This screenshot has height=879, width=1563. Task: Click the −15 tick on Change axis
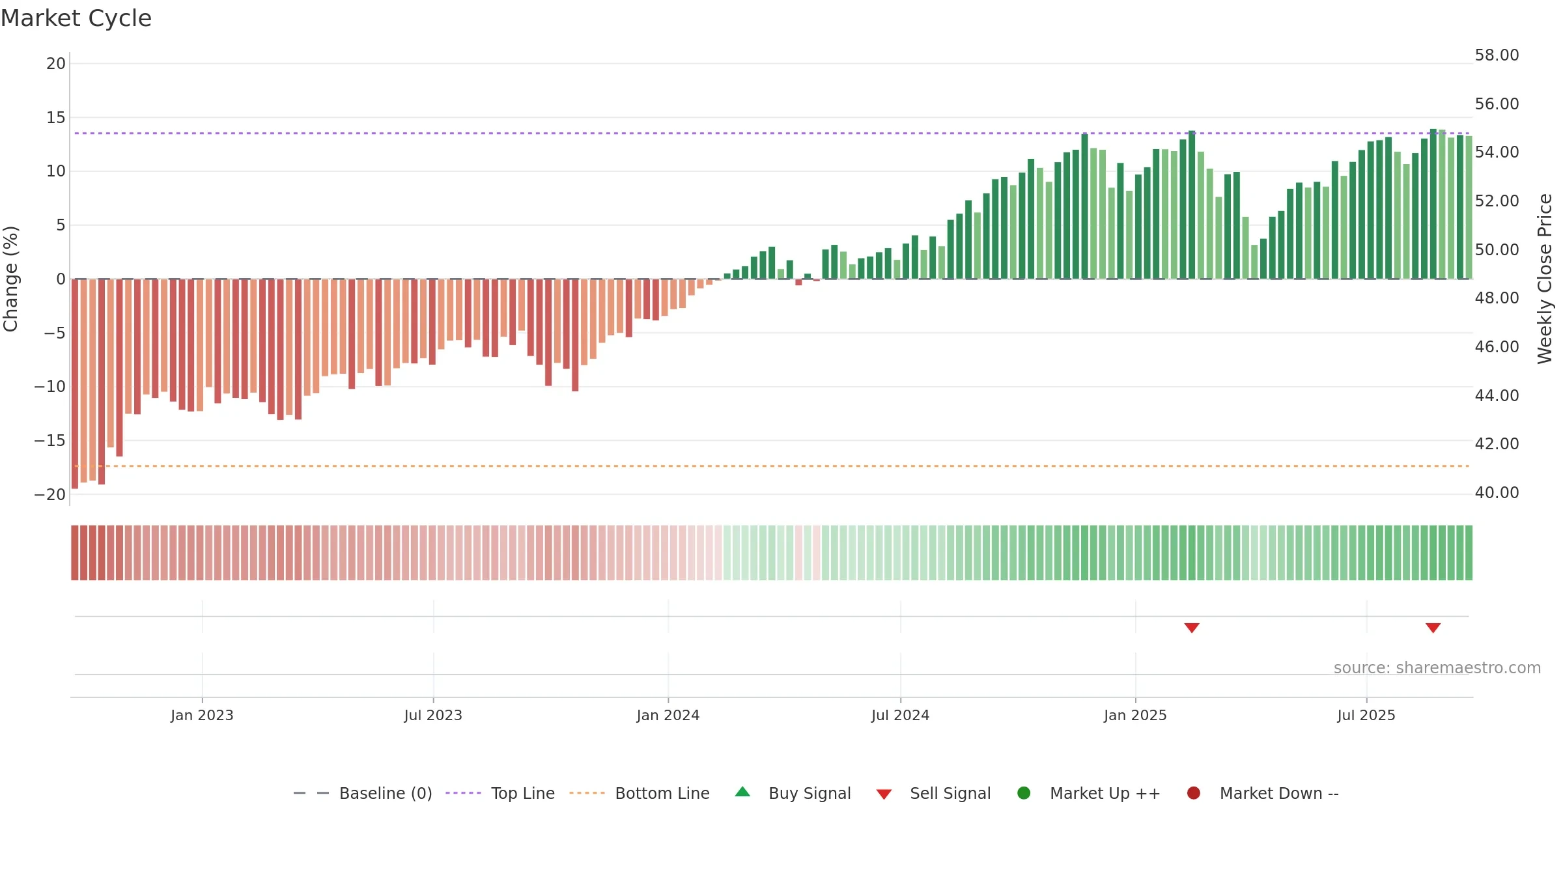[50, 441]
